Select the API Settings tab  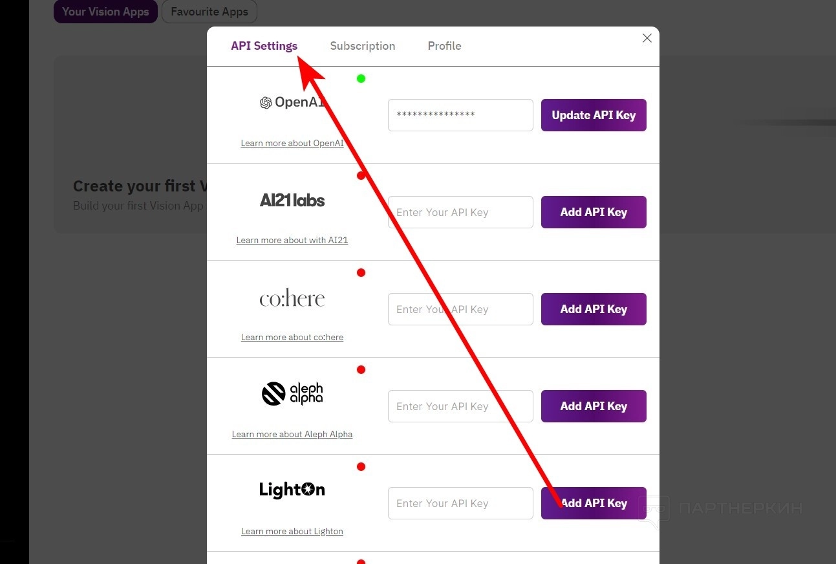point(264,46)
